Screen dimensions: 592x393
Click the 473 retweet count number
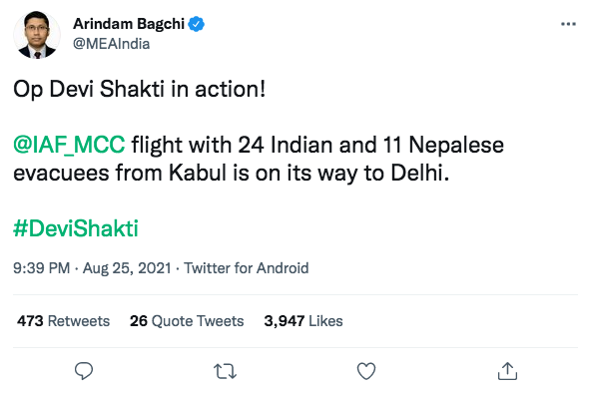tap(30, 321)
